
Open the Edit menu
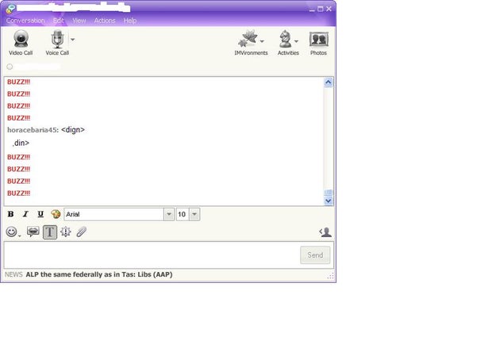pos(59,21)
